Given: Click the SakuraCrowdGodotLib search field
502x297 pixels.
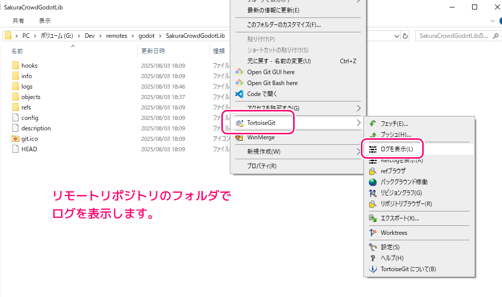Looking at the screenshot, I should click(453, 36).
